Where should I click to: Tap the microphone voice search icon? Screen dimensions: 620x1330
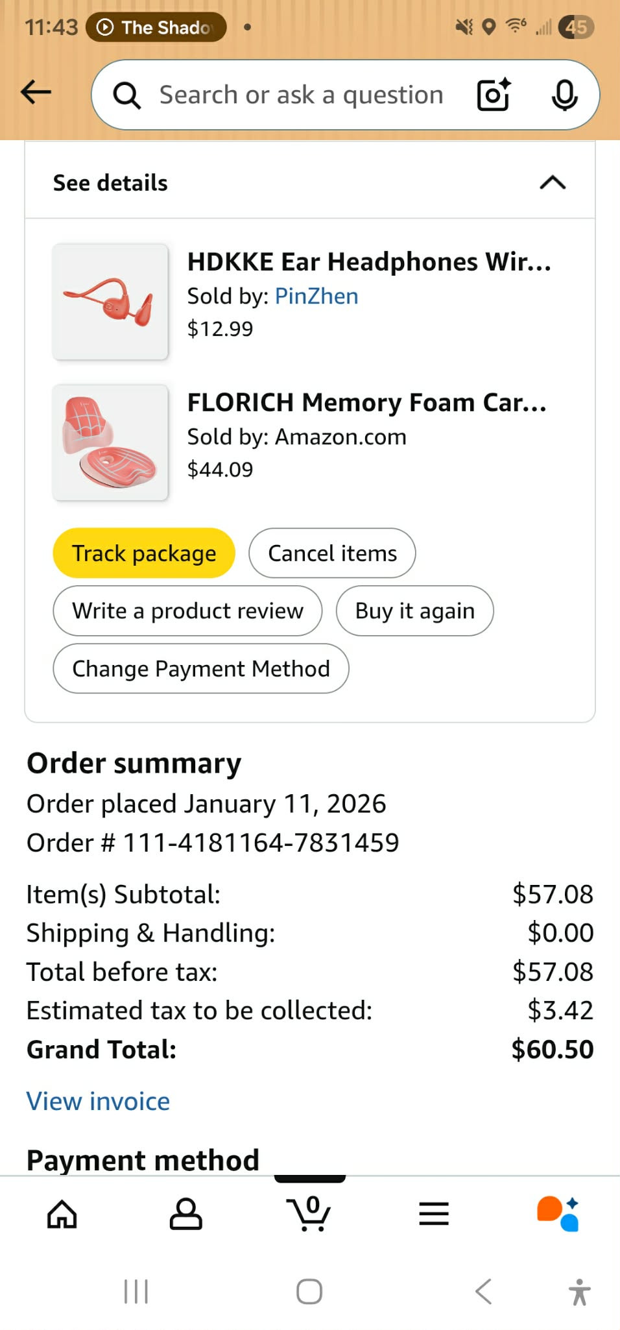[564, 95]
